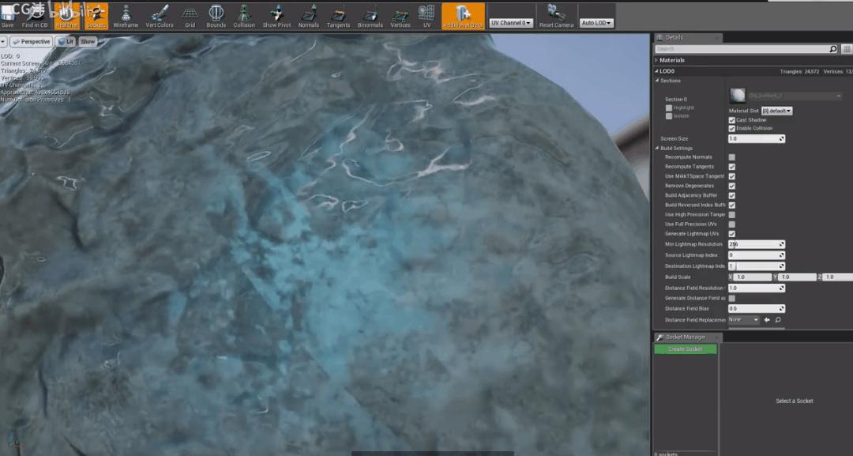Open the Perspective view menu

(32, 41)
